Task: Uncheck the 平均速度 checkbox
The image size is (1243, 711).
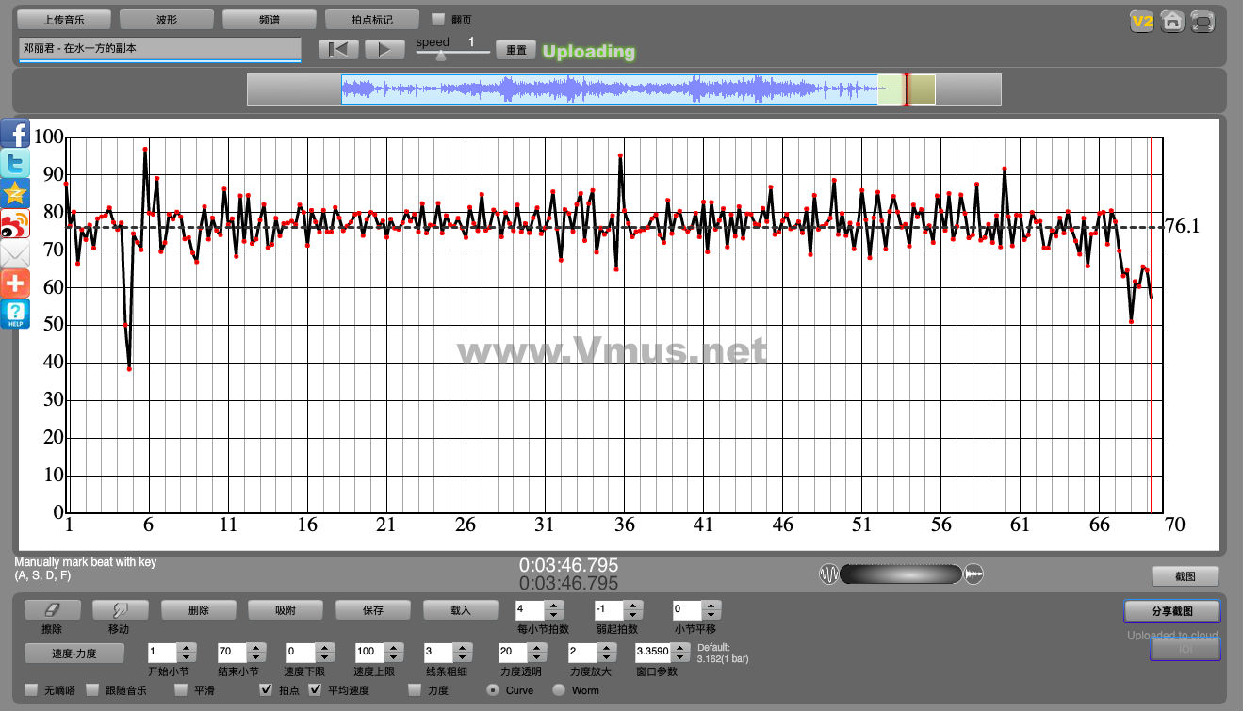Action: 316,690
